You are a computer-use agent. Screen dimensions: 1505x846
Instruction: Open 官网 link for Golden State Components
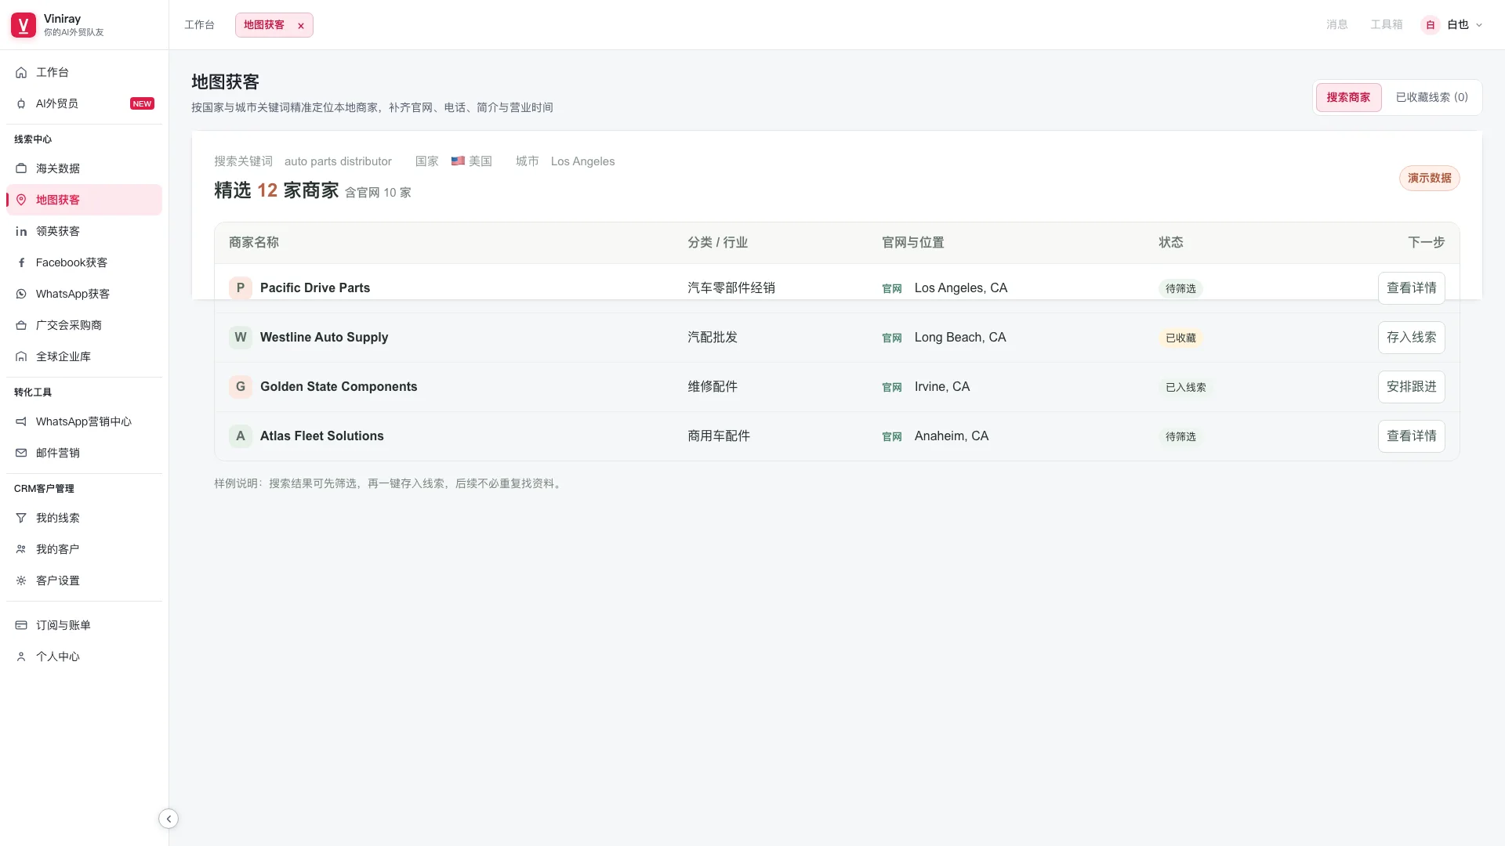coord(892,387)
